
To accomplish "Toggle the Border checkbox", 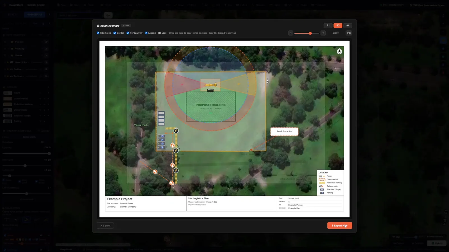I will pos(114,33).
